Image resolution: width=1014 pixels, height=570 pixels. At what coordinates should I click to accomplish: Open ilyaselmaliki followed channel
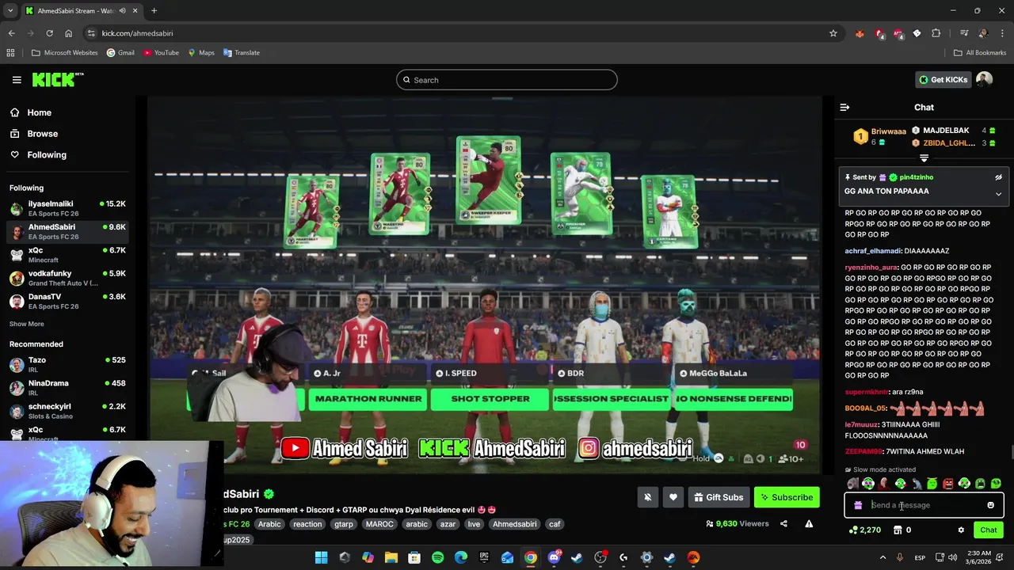click(67, 208)
